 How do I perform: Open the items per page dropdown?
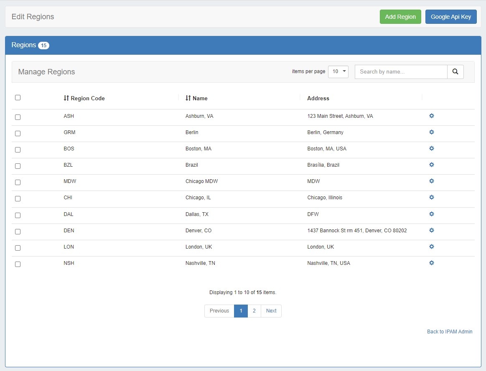[338, 72]
